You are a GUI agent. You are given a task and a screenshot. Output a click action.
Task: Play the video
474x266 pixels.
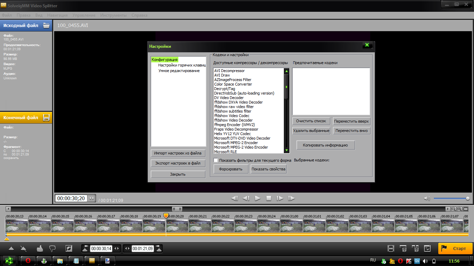tap(257, 198)
